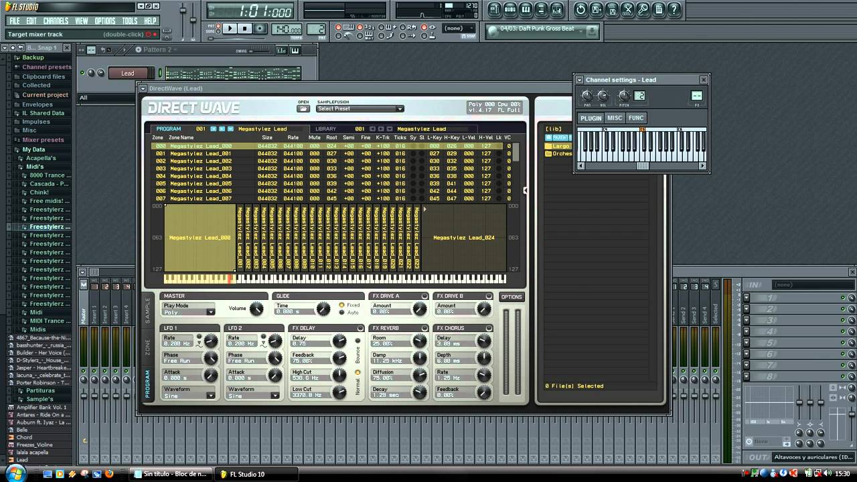Select Auto glide mode
The width and height of the screenshot is (857, 482).
point(341,313)
